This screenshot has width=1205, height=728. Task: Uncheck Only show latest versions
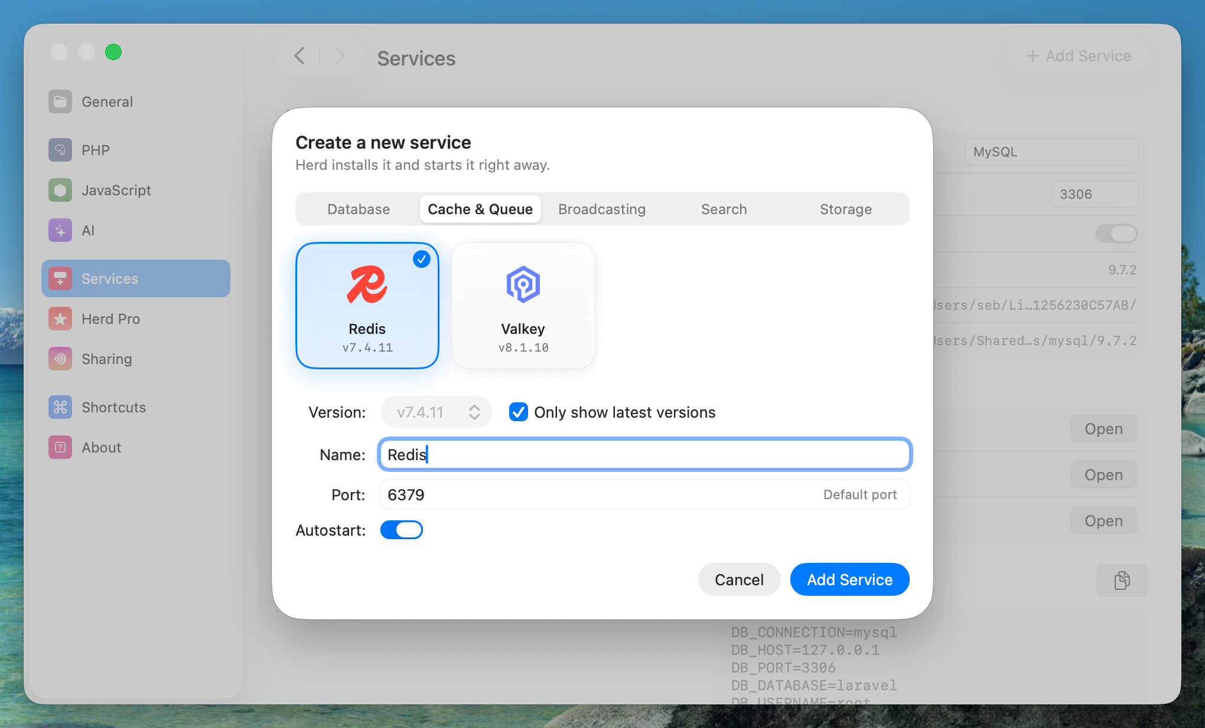coord(518,412)
